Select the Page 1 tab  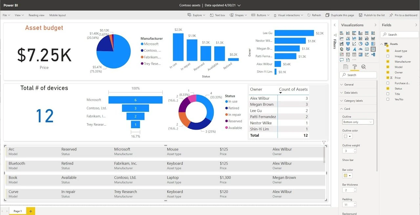click(x=17, y=211)
